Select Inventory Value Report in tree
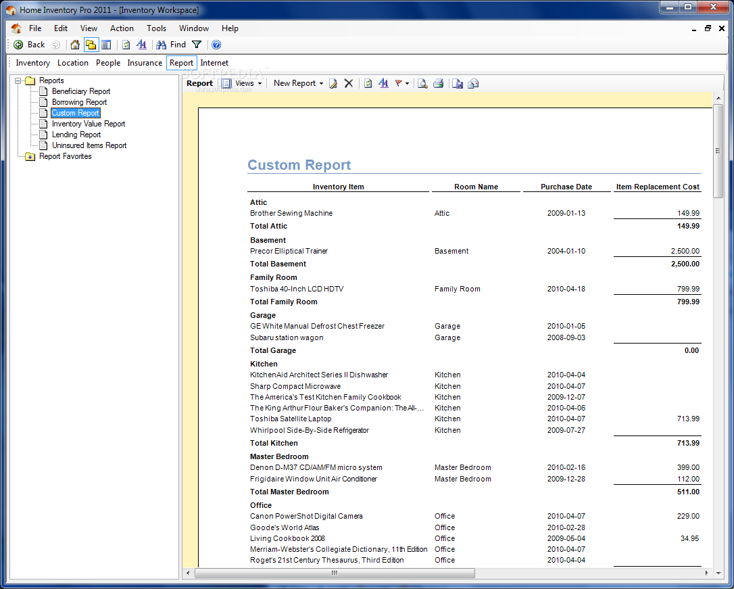Screen dimensions: 734x589 click(89, 124)
